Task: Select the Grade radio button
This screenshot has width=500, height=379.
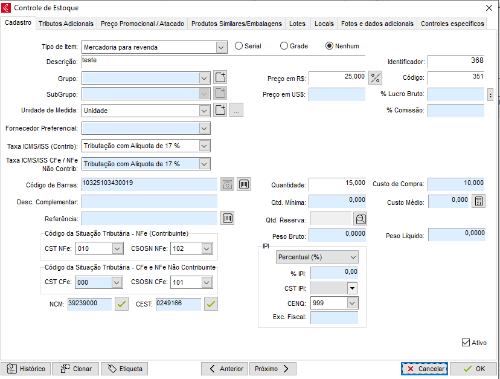Action: point(284,46)
